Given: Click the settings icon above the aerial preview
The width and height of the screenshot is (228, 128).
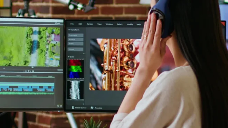Looking at the screenshot, I should coord(56,23).
